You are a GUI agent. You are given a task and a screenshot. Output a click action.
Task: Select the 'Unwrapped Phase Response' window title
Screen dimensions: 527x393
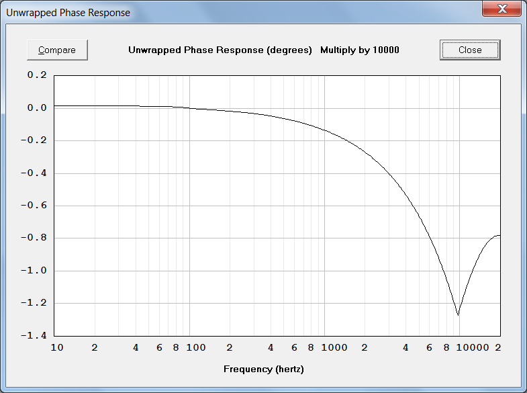tap(68, 13)
